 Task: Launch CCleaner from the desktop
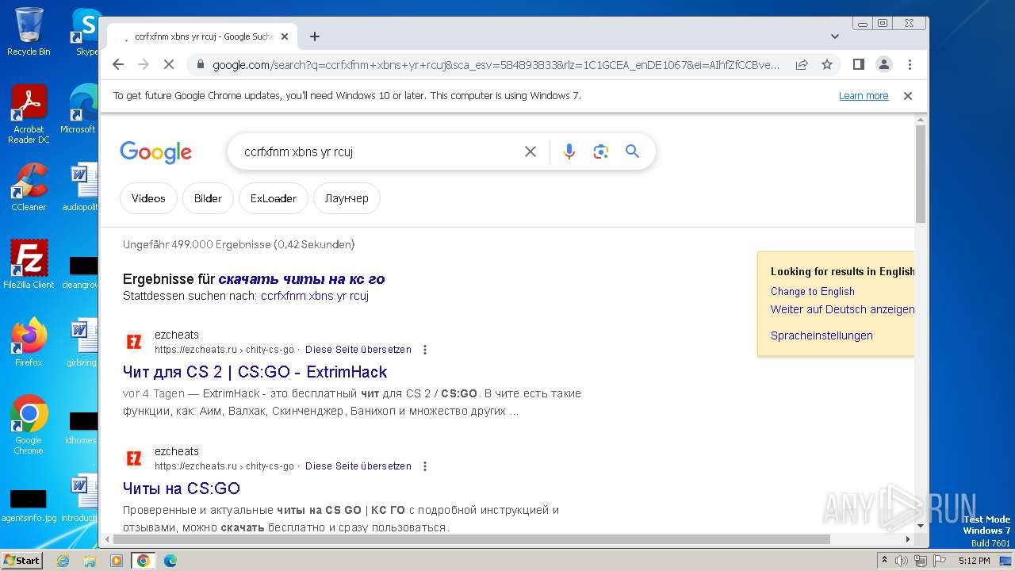[x=29, y=187]
